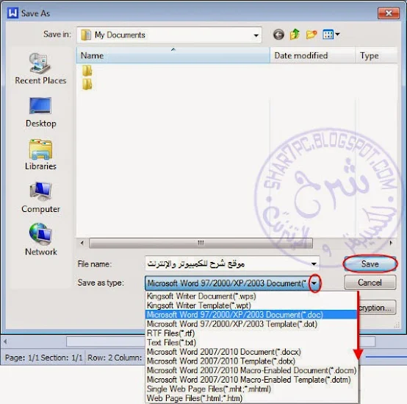Screen dimensions: 407x404
Task: Click the Writer icon in the title bar
Action: (12, 13)
